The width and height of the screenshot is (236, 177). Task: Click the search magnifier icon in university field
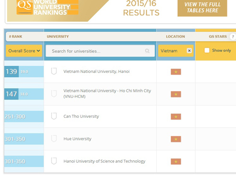tap(147, 51)
